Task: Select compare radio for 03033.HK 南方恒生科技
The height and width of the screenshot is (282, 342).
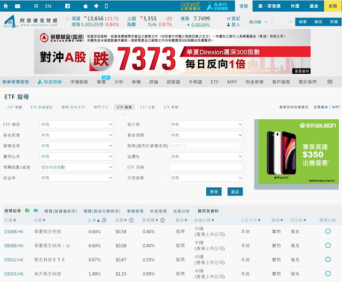Action: coord(328,273)
